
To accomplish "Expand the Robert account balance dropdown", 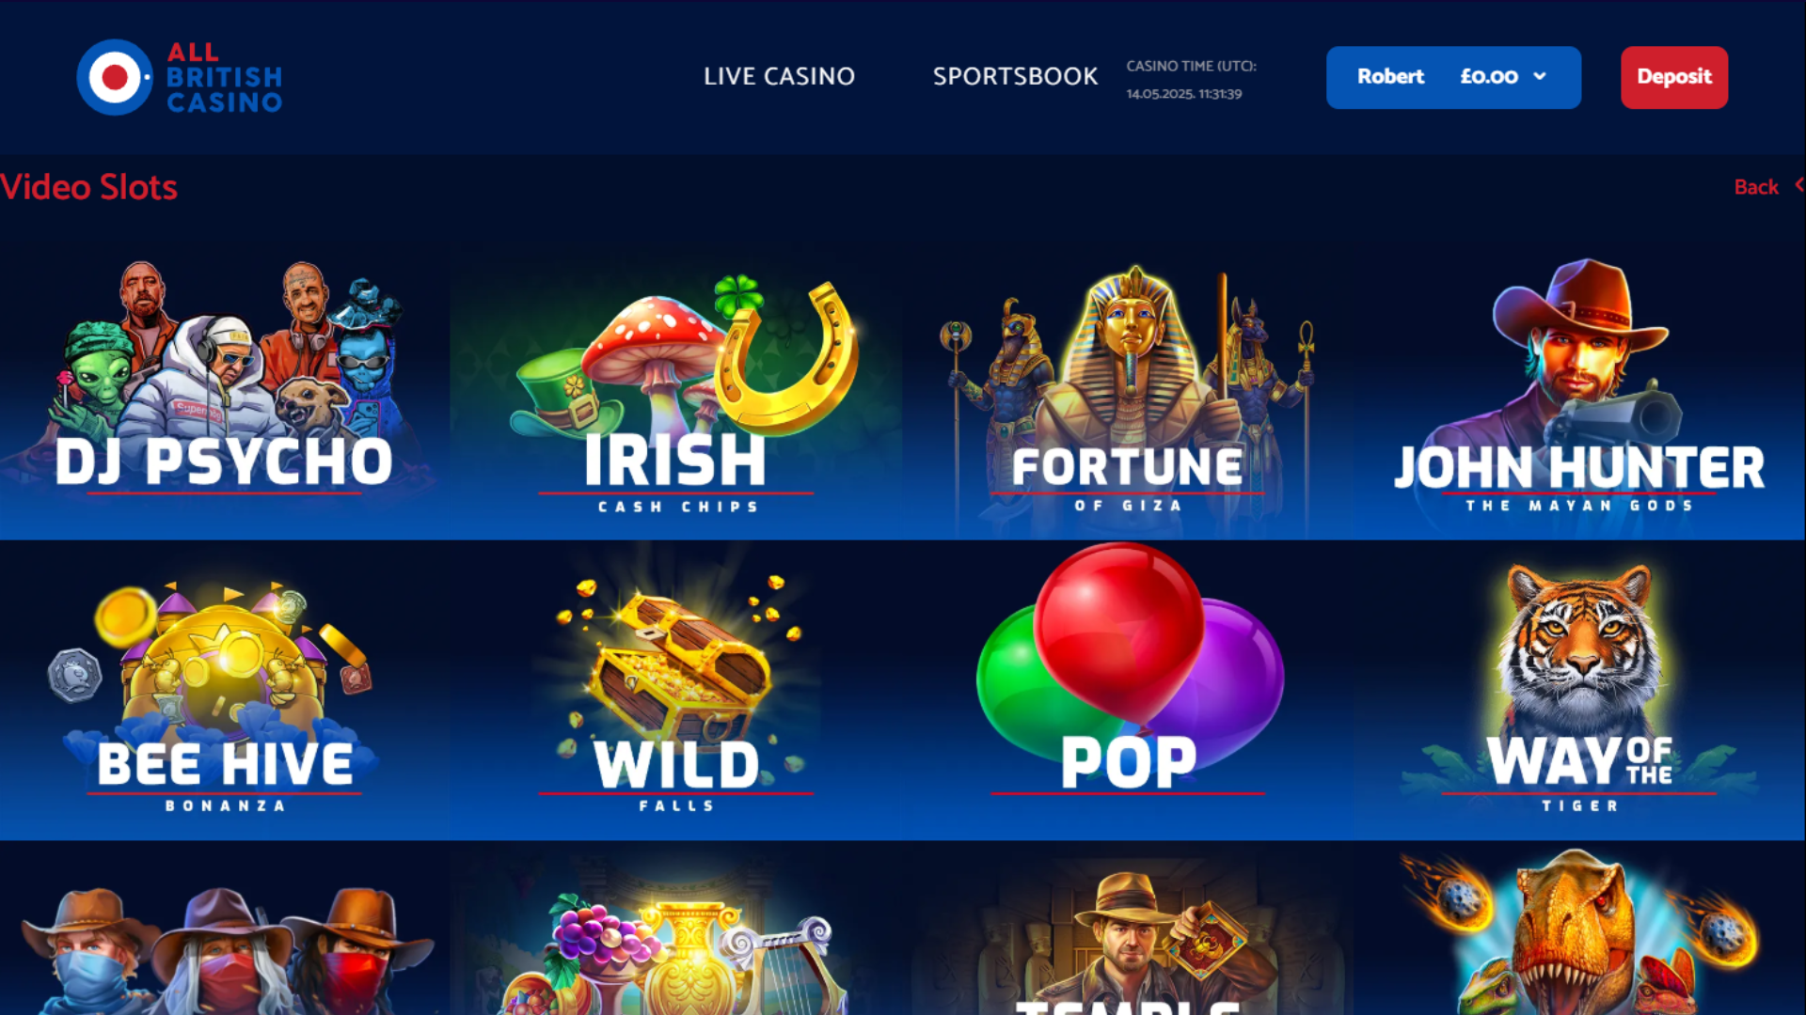I will [1453, 77].
